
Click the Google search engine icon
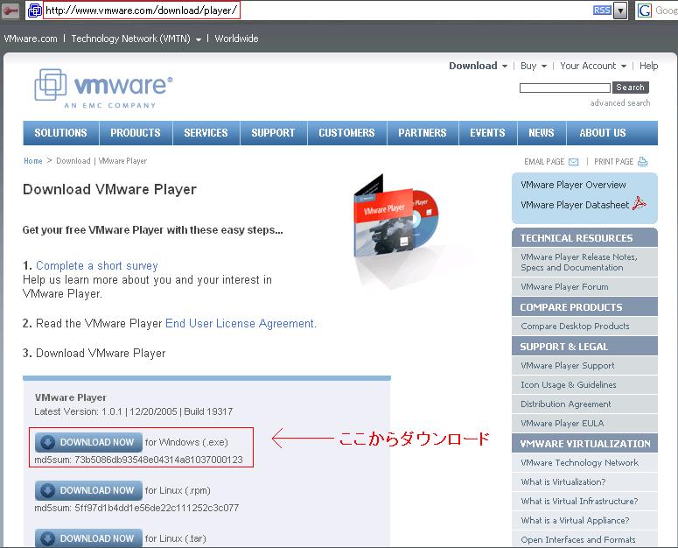[x=644, y=11]
